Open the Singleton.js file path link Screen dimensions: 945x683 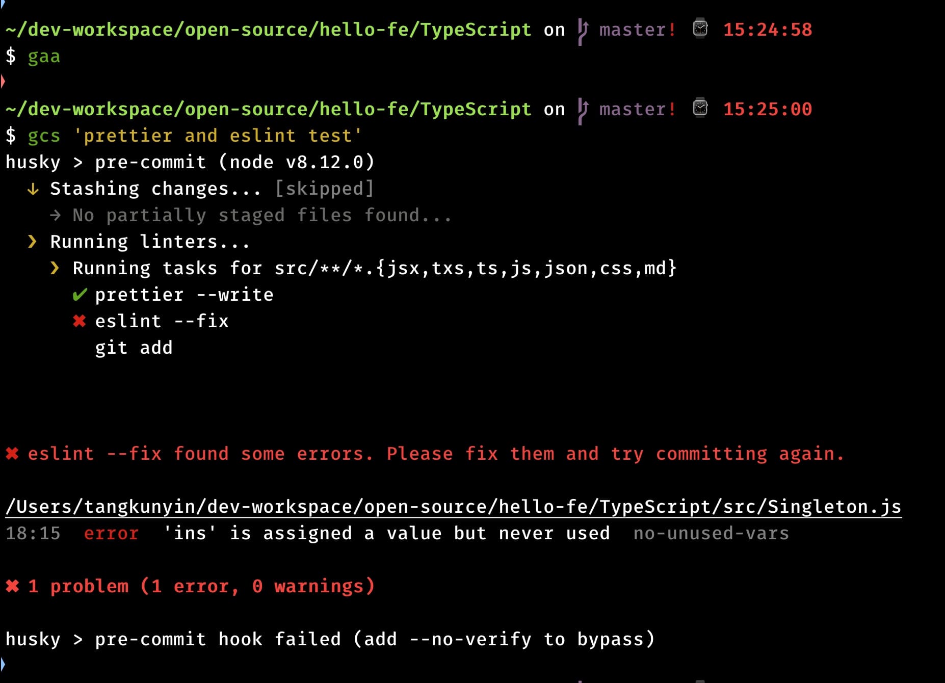point(453,507)
